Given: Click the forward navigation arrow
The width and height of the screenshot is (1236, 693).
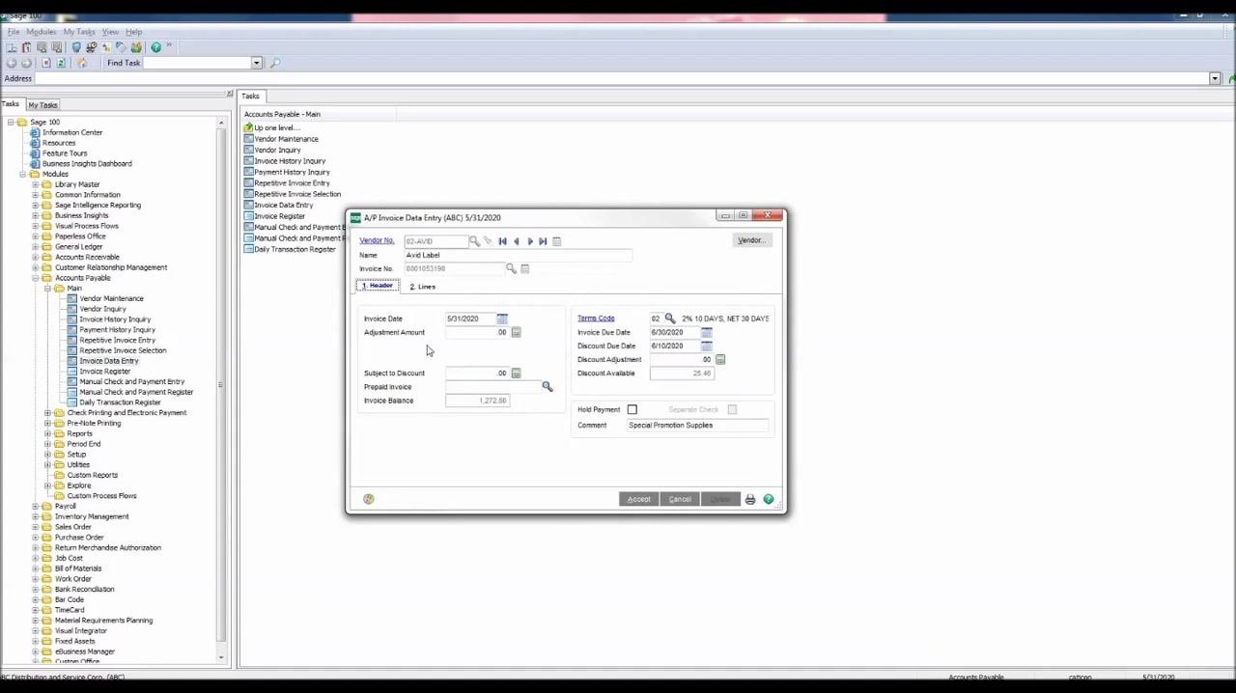Looking at the screenshot, I should click(26, 63).
